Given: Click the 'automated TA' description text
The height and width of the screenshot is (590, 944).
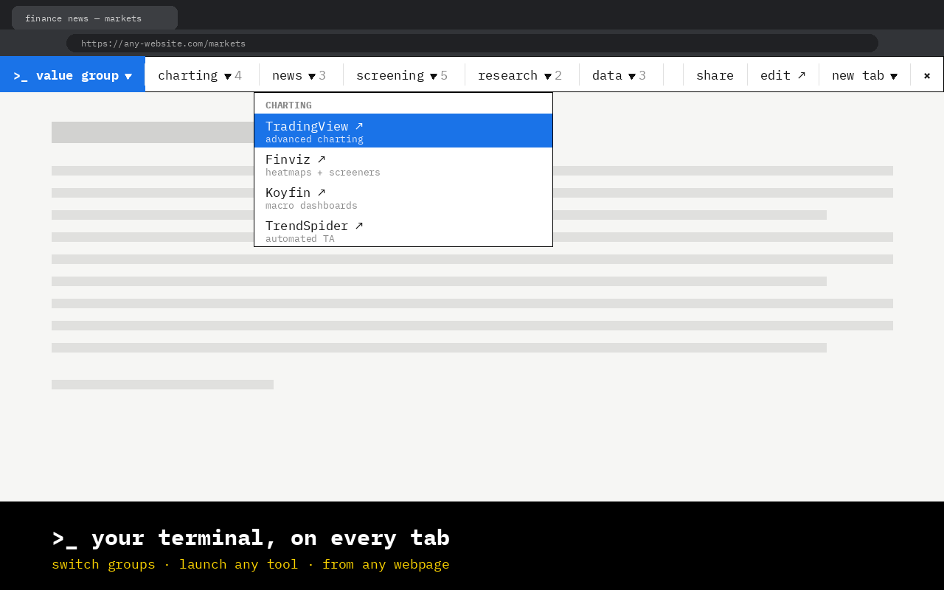Looking at the screenshot, I should click(x=300, y=239).
